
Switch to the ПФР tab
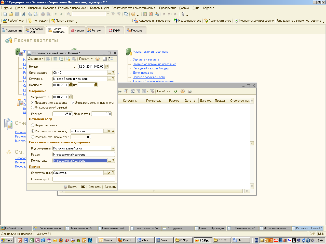pyautogui.click(x=114, y=30)
